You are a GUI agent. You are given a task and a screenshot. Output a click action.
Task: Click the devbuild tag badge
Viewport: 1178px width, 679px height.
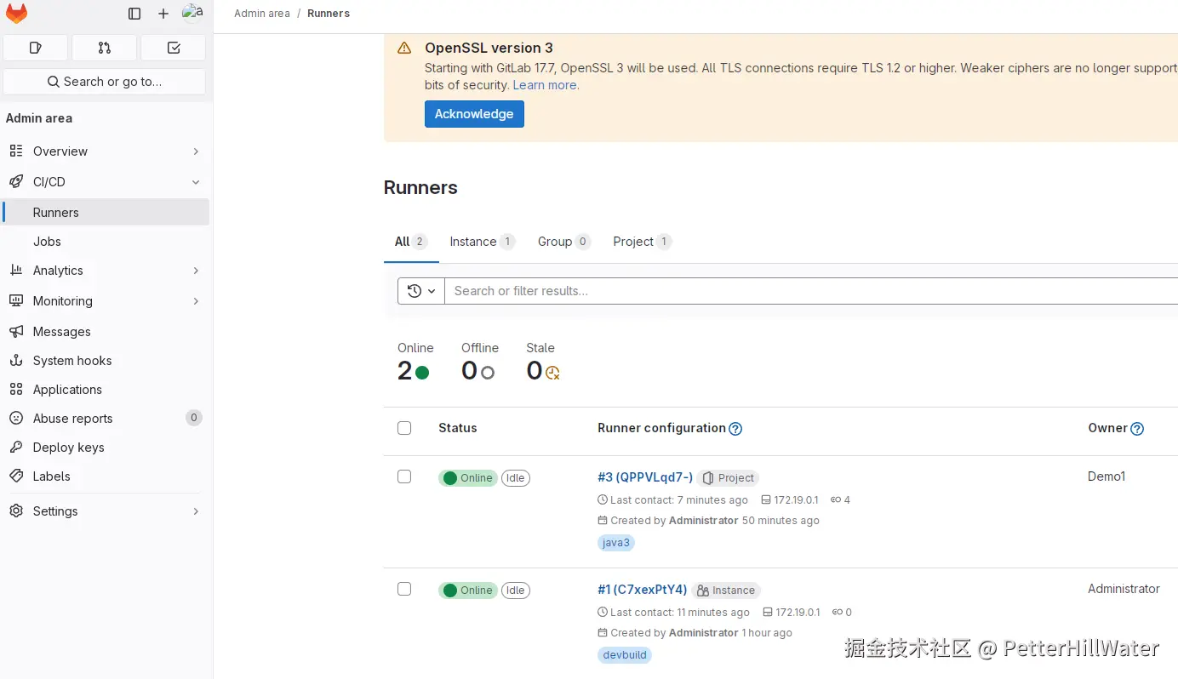625,655
